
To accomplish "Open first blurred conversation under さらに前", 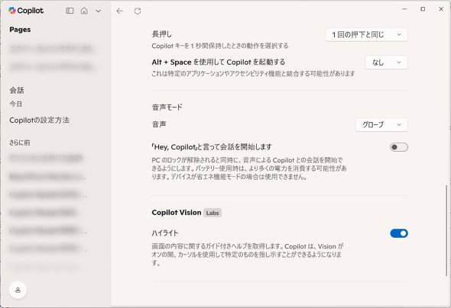I will pyautogui.click(x=46, y=158).
